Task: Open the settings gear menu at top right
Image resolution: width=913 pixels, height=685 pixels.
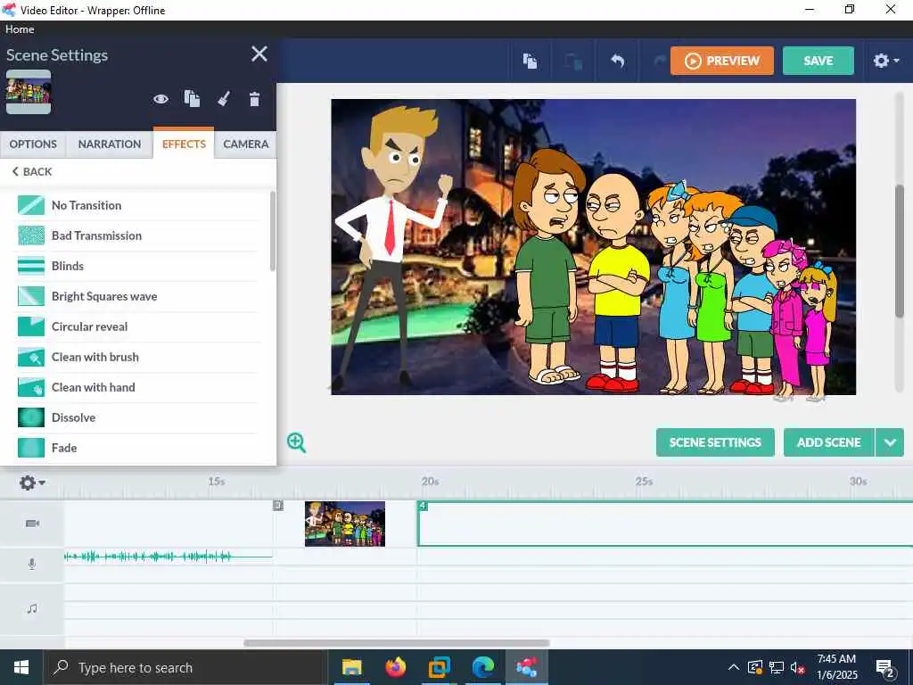Action: [x=885, y=61]
